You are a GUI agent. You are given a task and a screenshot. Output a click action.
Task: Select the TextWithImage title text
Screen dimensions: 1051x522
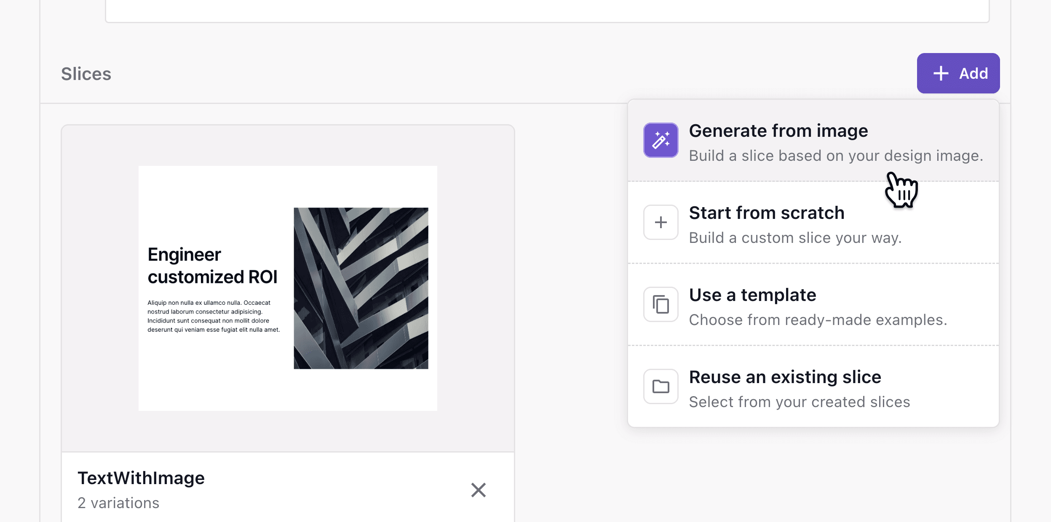pos(141,478)
